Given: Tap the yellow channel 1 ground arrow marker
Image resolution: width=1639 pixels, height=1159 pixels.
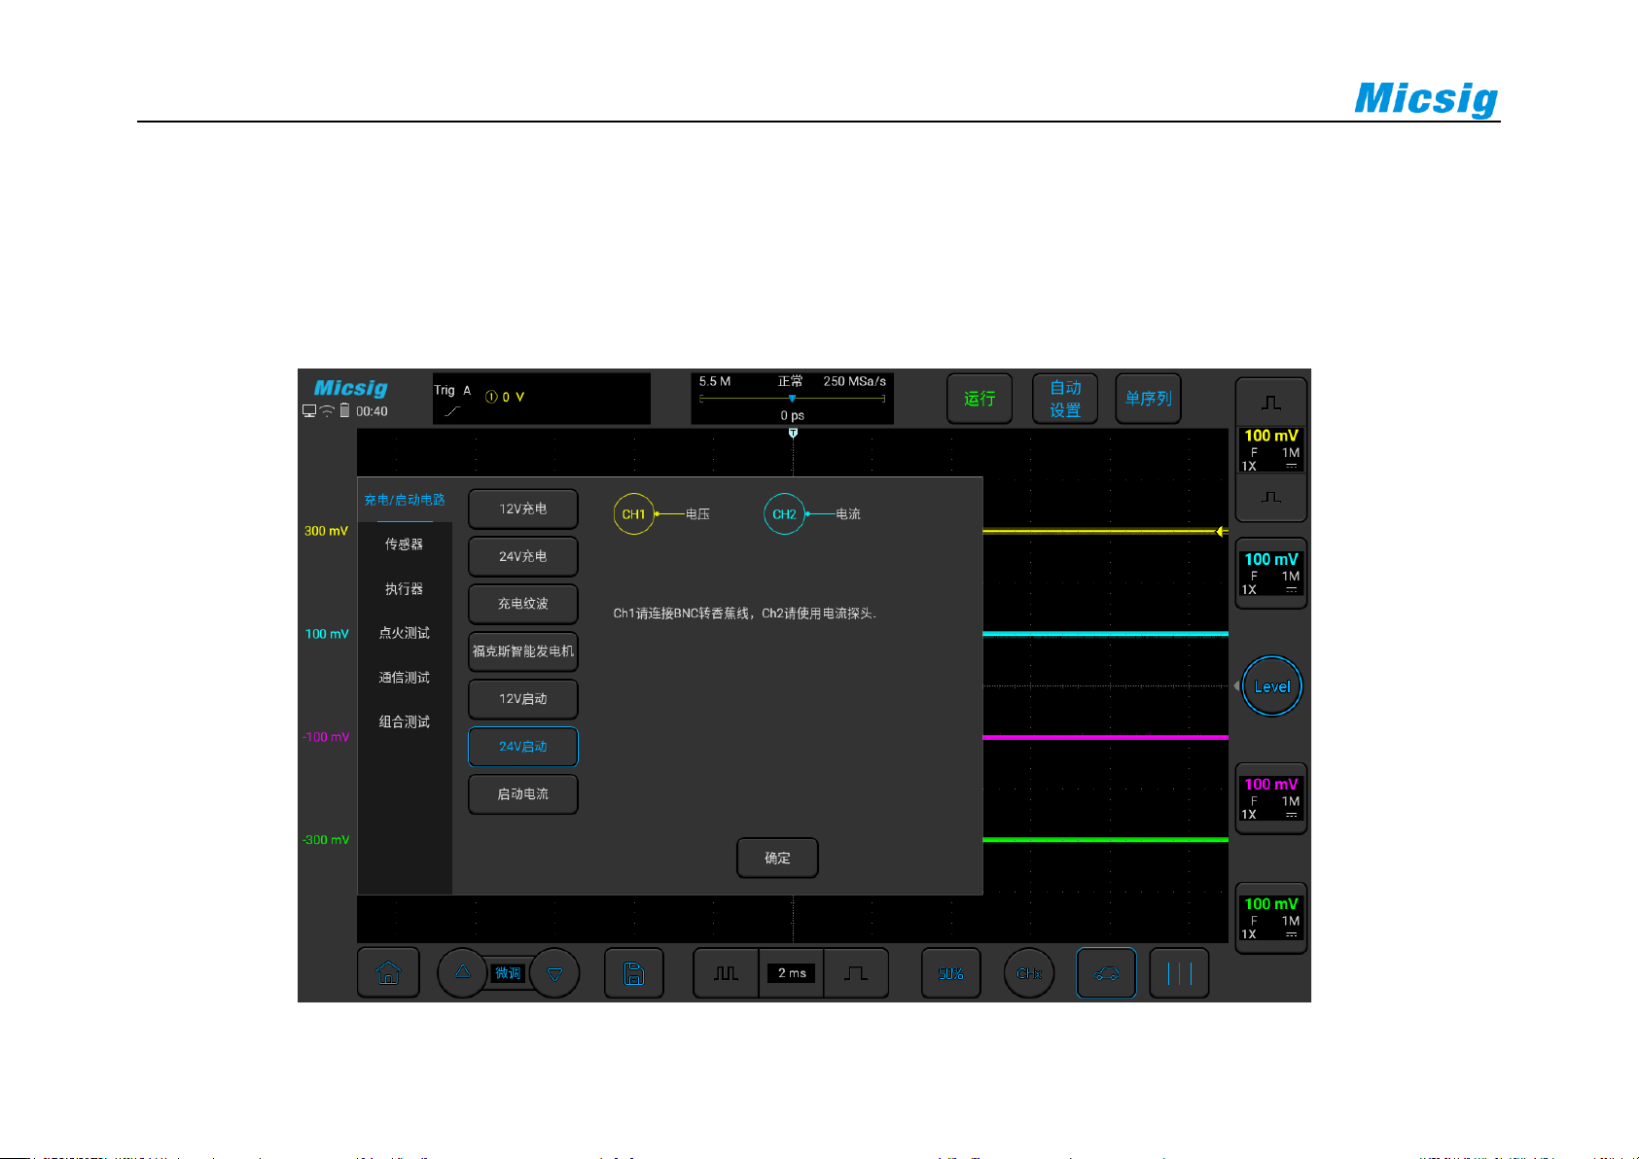Looking at the screenshot, I should (1221, 531).
